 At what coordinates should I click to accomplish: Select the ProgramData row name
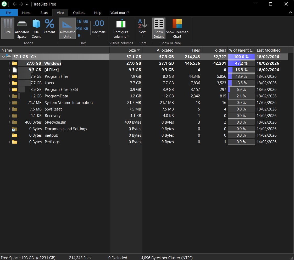tap(56, 96)
